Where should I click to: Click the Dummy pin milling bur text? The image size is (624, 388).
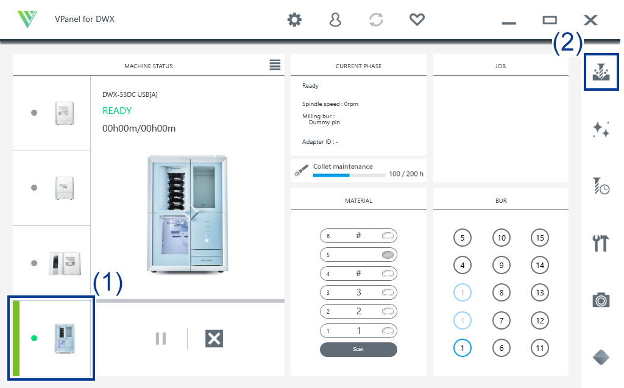(x=324, y=122)
